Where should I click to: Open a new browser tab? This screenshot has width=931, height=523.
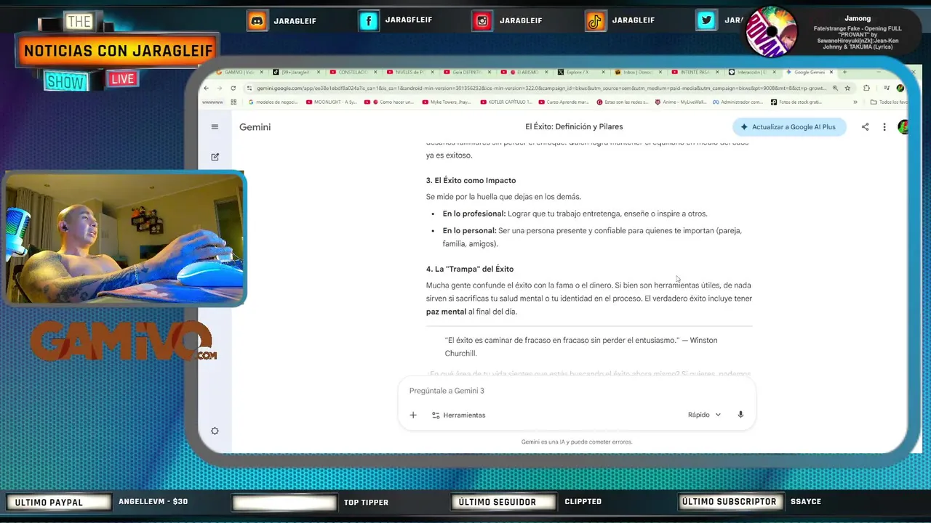pyautogui.click(x=844, y=72)
